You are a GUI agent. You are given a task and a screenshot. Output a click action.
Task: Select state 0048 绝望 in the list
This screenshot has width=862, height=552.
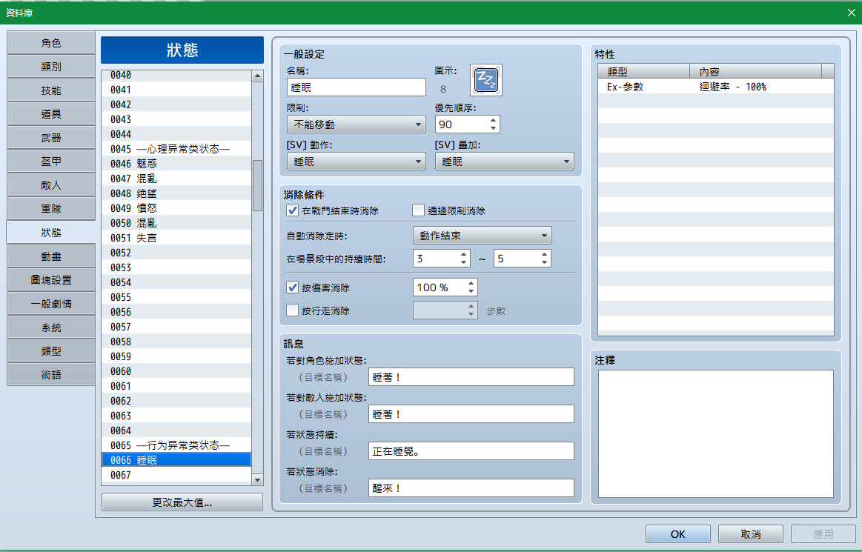(x=176, y=193)
